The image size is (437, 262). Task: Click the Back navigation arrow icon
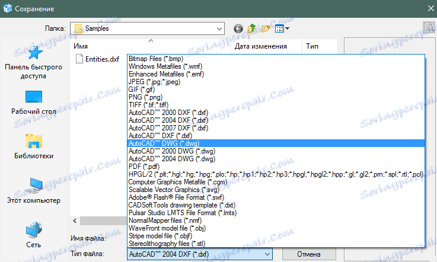(238, 28)
